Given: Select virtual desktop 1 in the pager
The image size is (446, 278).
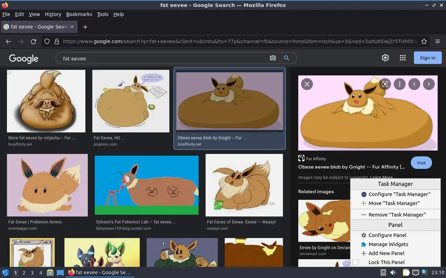Looking at the screenshot, I should click(15, 273).
